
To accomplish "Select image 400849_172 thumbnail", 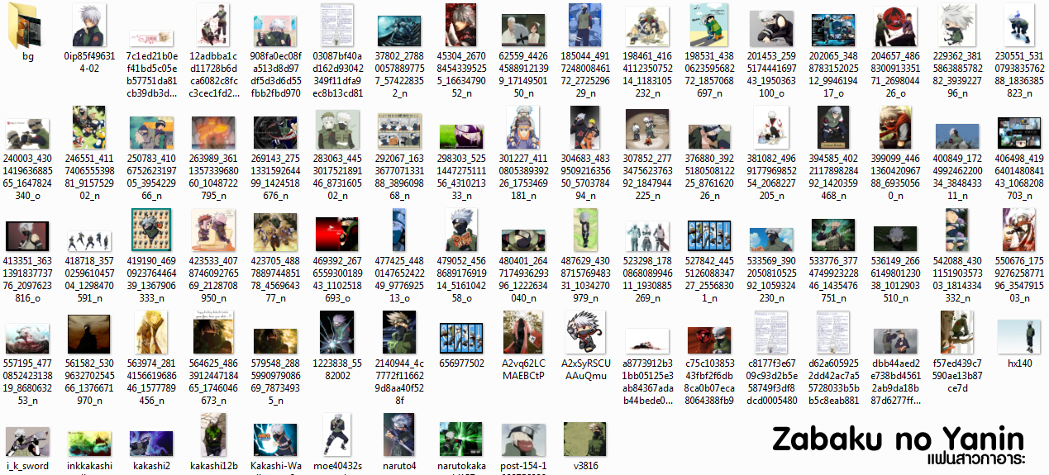I will [x=957, y=136].
